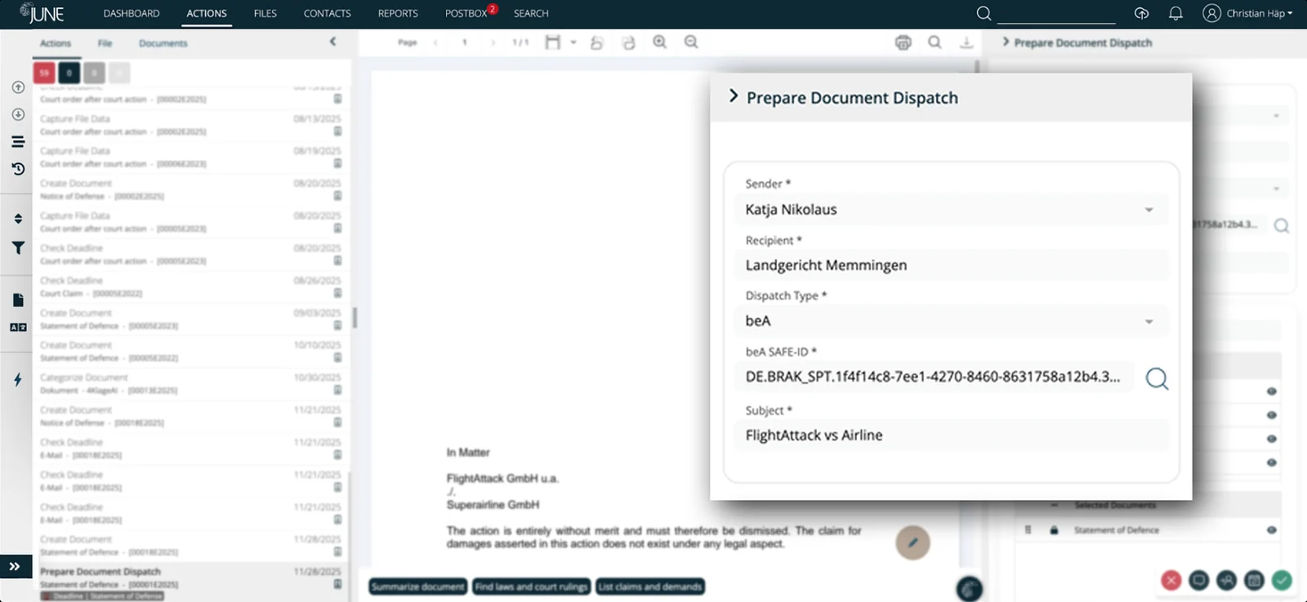Click the Find laws and court rulings button
The image size is (1307, 602).
[532, 587]
